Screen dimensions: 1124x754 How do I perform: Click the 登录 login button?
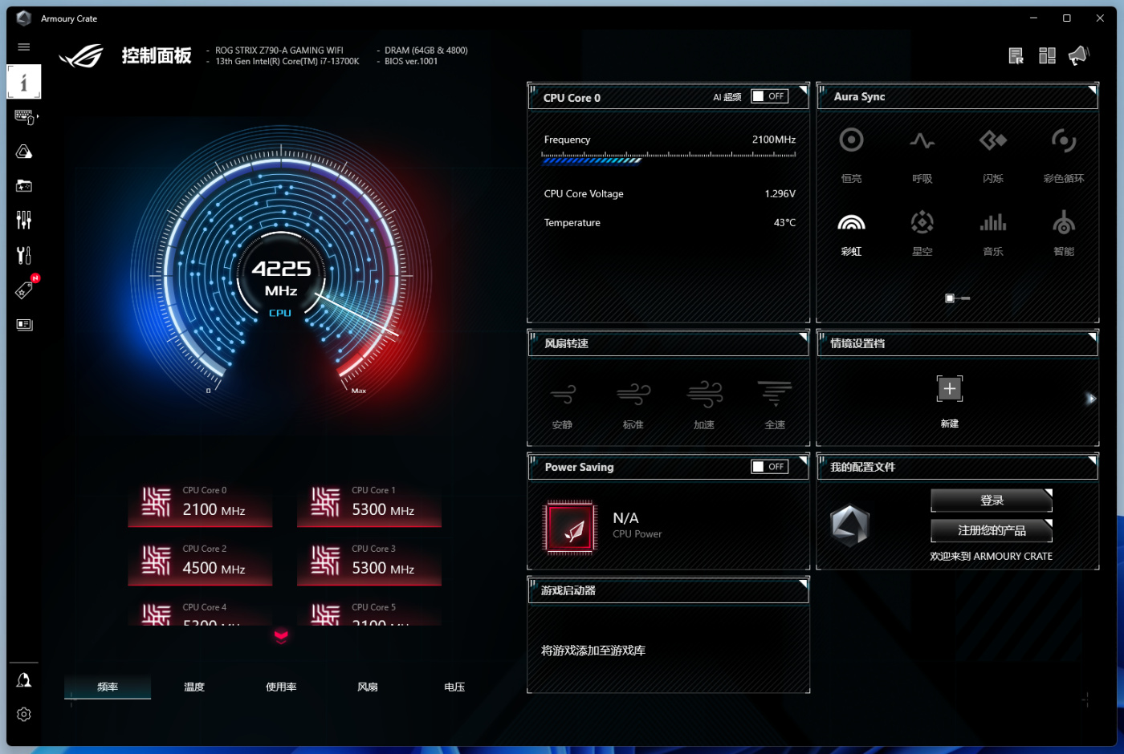(x=992, y=501)
